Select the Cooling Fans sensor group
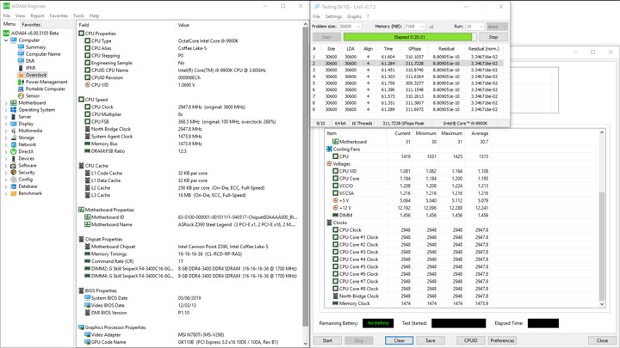Viewport: 620px width, 348px height. tap(346, 149)
